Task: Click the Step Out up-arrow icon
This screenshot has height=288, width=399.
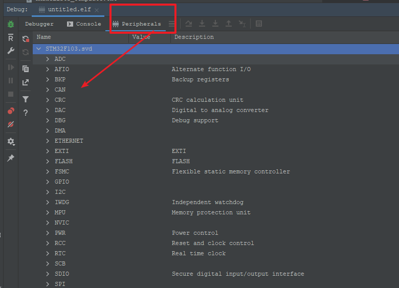Action: pyautogui.click(x=229, y=24)
